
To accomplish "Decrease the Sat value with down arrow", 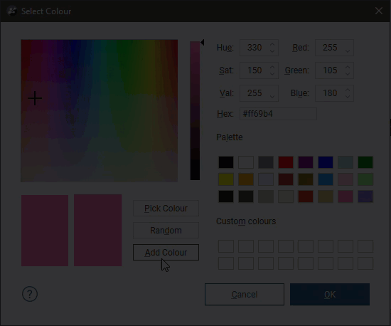I will tap(272, 73).
